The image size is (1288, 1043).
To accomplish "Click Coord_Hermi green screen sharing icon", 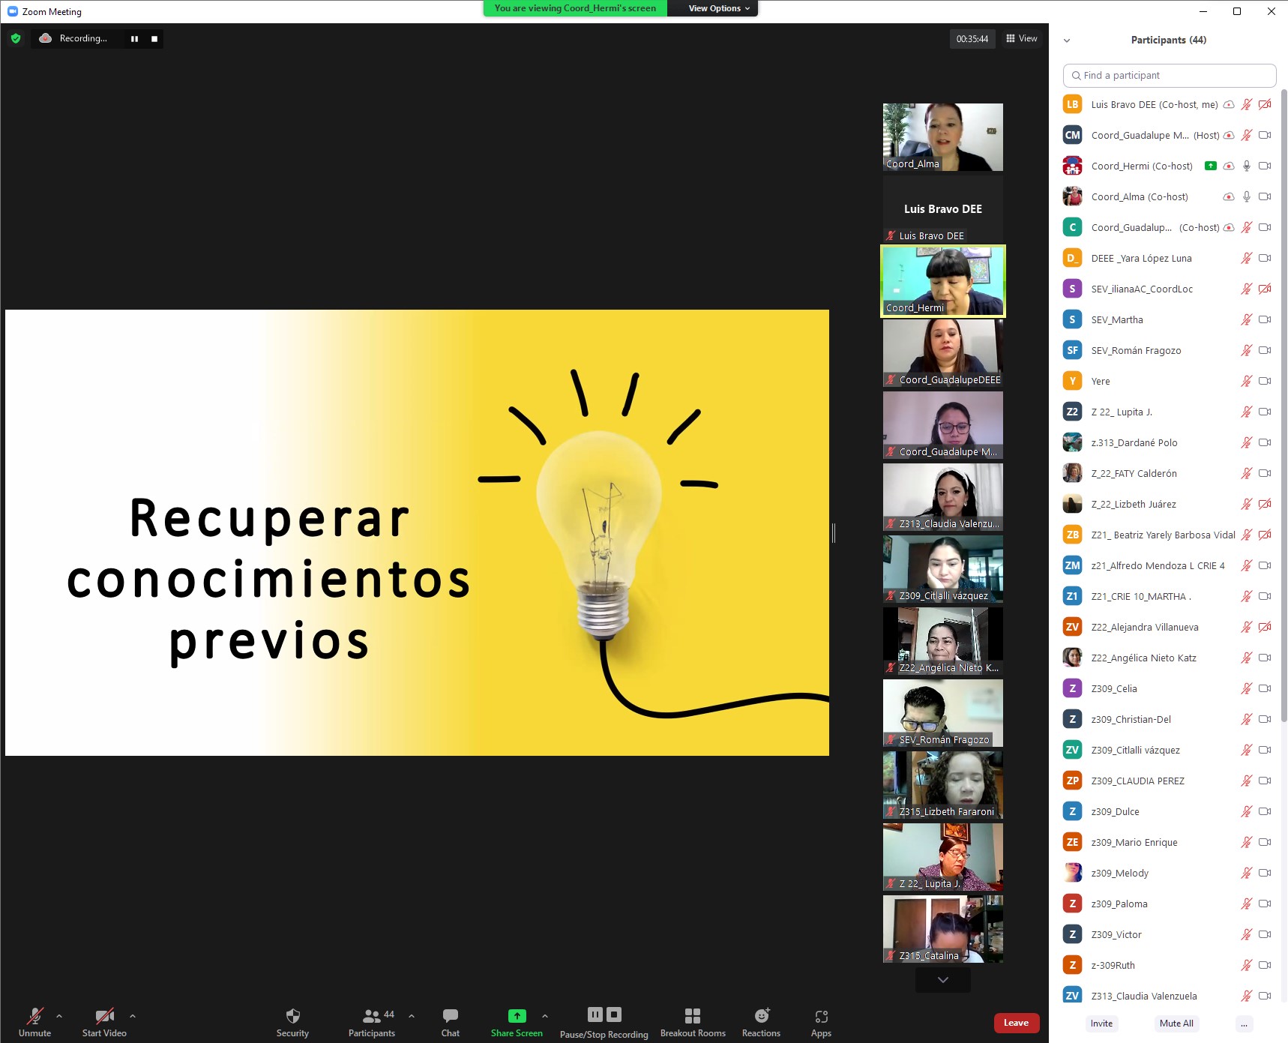I will pos(1210,166).
